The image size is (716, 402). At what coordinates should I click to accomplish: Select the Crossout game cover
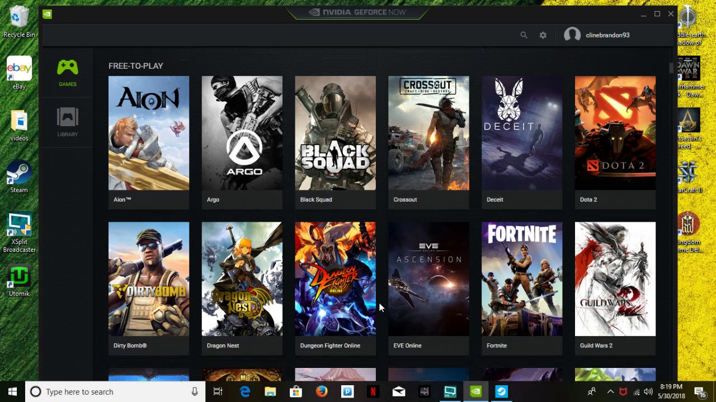pos(428,133)
